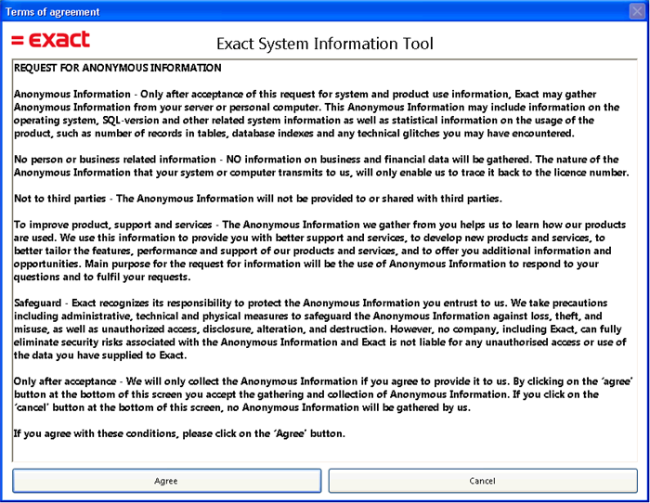Viewport: 650px width, 503px height.
Task: Close the Terms of agreement dialog
Action: [637, 11]
